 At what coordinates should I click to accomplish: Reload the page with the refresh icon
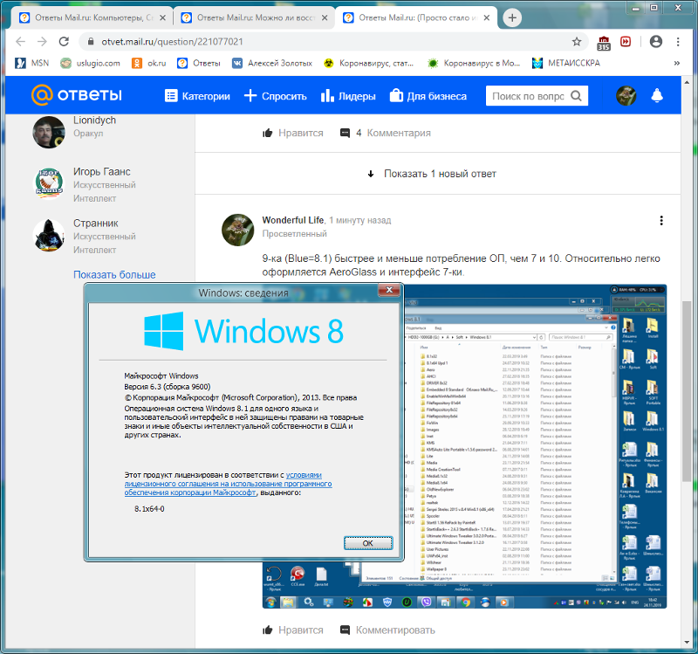coord(64,41)
